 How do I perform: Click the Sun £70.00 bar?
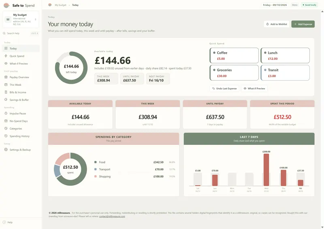[x=215, y=180]
